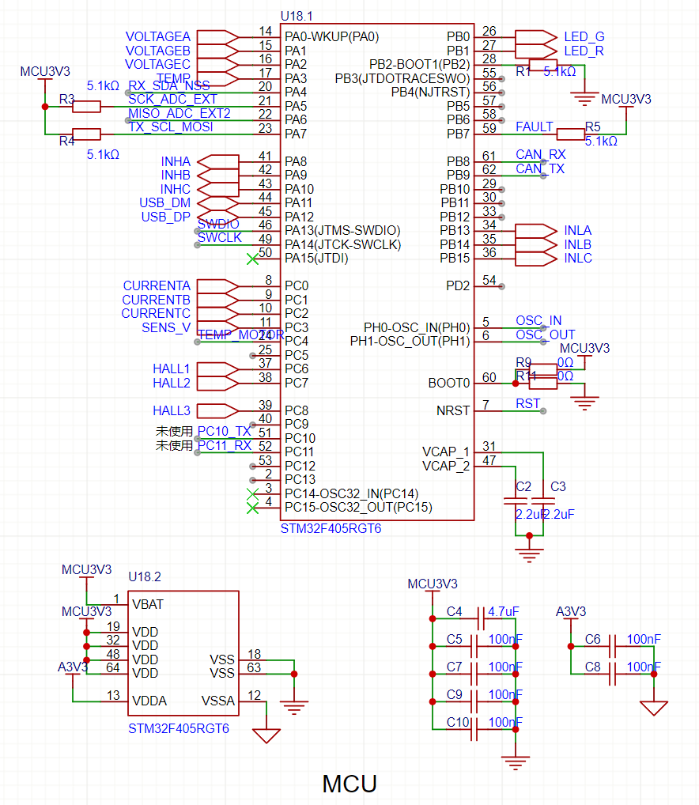
Task: Click the PC11_RX net label
Action: pos(225,446)
